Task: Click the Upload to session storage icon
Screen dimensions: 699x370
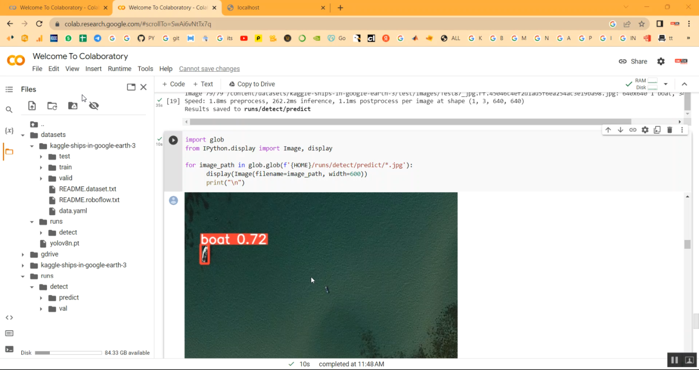Action: click(32, 106)
